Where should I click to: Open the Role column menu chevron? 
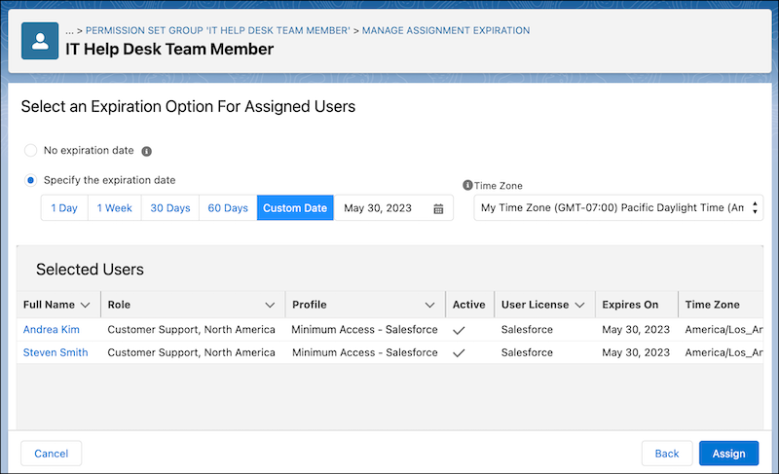(x=270, y=305)
